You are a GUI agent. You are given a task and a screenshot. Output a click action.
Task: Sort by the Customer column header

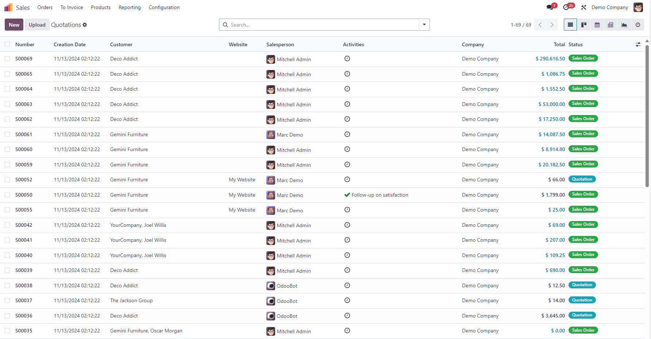click(121, 44)
